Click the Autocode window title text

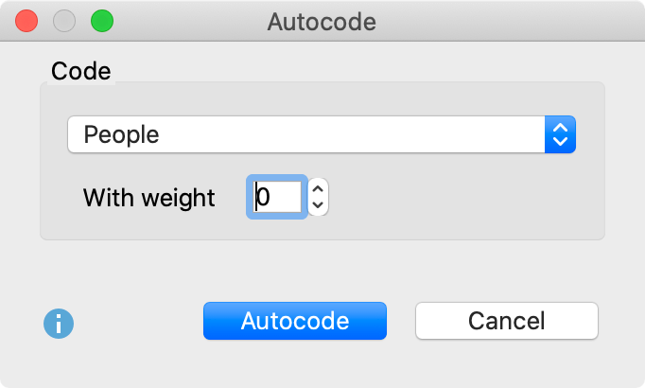point(322,20)
